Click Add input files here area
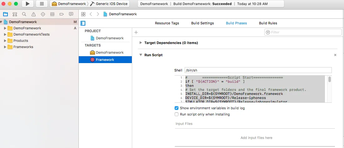Image resolution: width=344 pixels, height=148 pixels. pos(257,138)
